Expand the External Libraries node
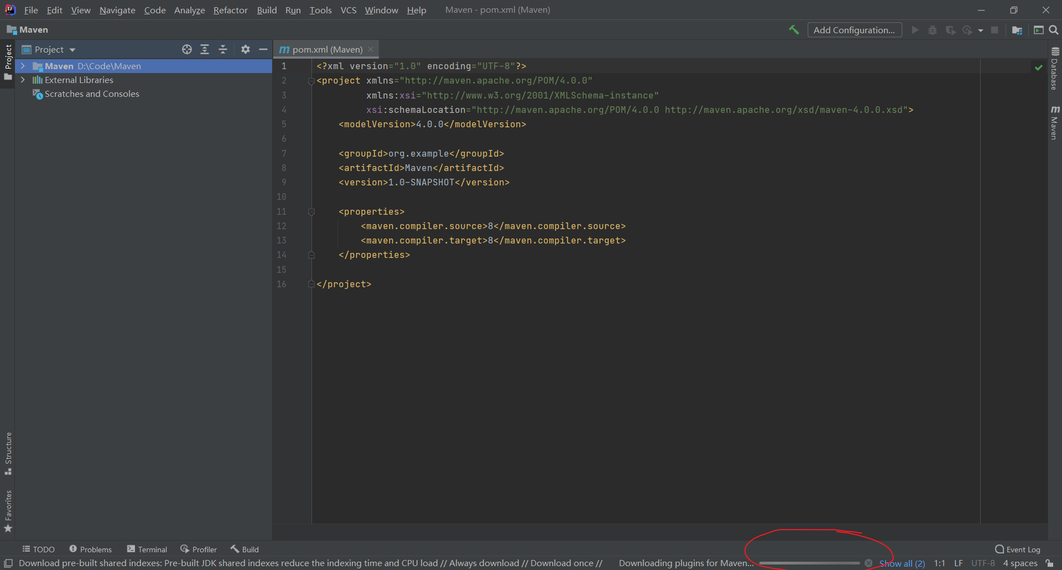The image size is (1062, 570). tap(23, 80)
